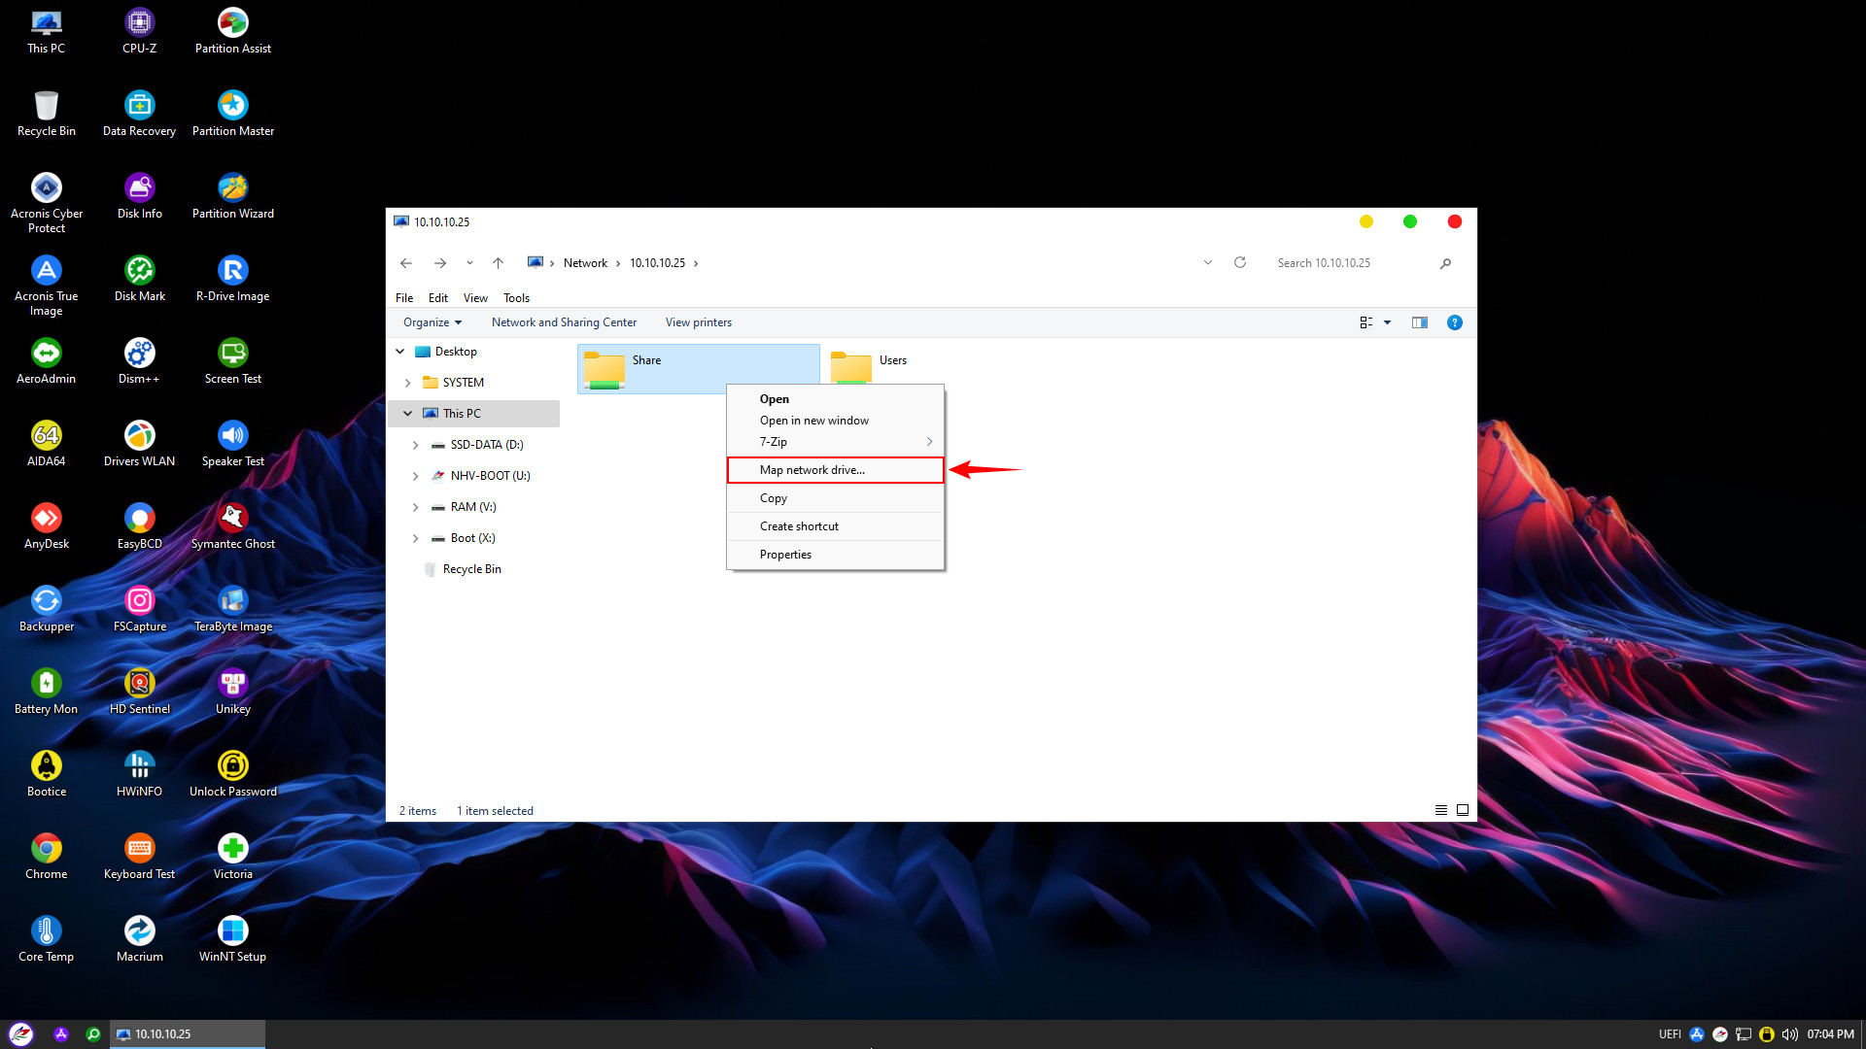Click the blue help question mark icon
Viewport: 1866px width, 1049px height.
tap(1454, 322)
